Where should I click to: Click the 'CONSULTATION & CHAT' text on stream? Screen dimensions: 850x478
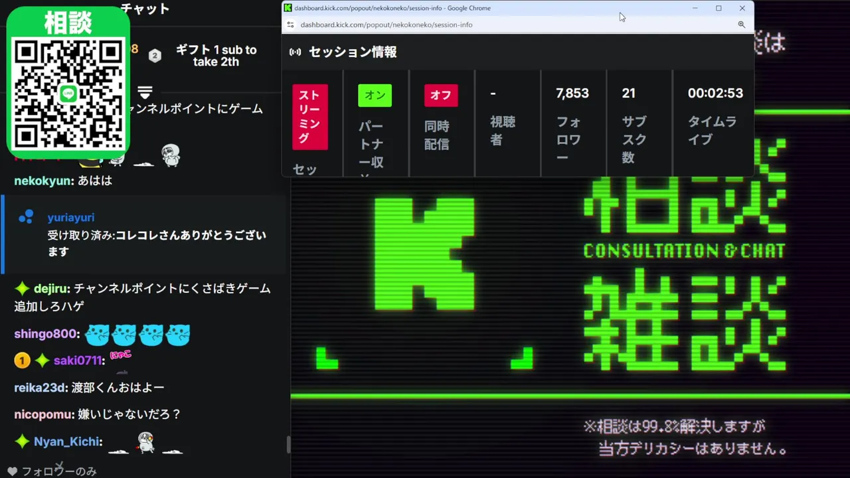(x=684, y=250)
